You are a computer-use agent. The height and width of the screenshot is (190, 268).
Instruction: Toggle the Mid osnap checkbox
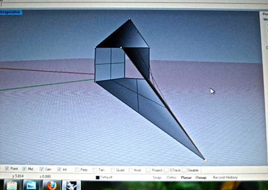24,169
